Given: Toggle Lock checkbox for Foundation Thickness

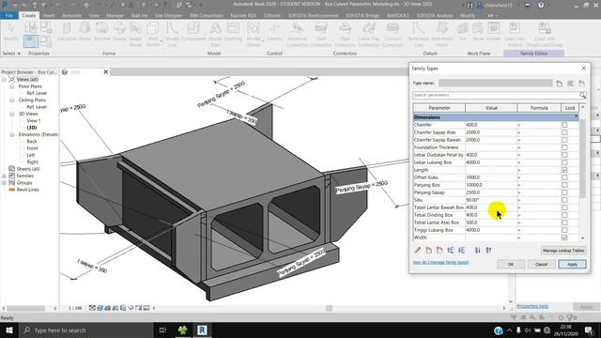Looking at the screenshot, I should pos(564,147).
